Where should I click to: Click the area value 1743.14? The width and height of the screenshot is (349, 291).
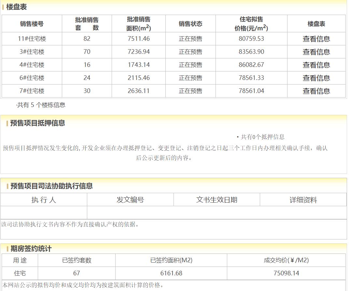138,65
